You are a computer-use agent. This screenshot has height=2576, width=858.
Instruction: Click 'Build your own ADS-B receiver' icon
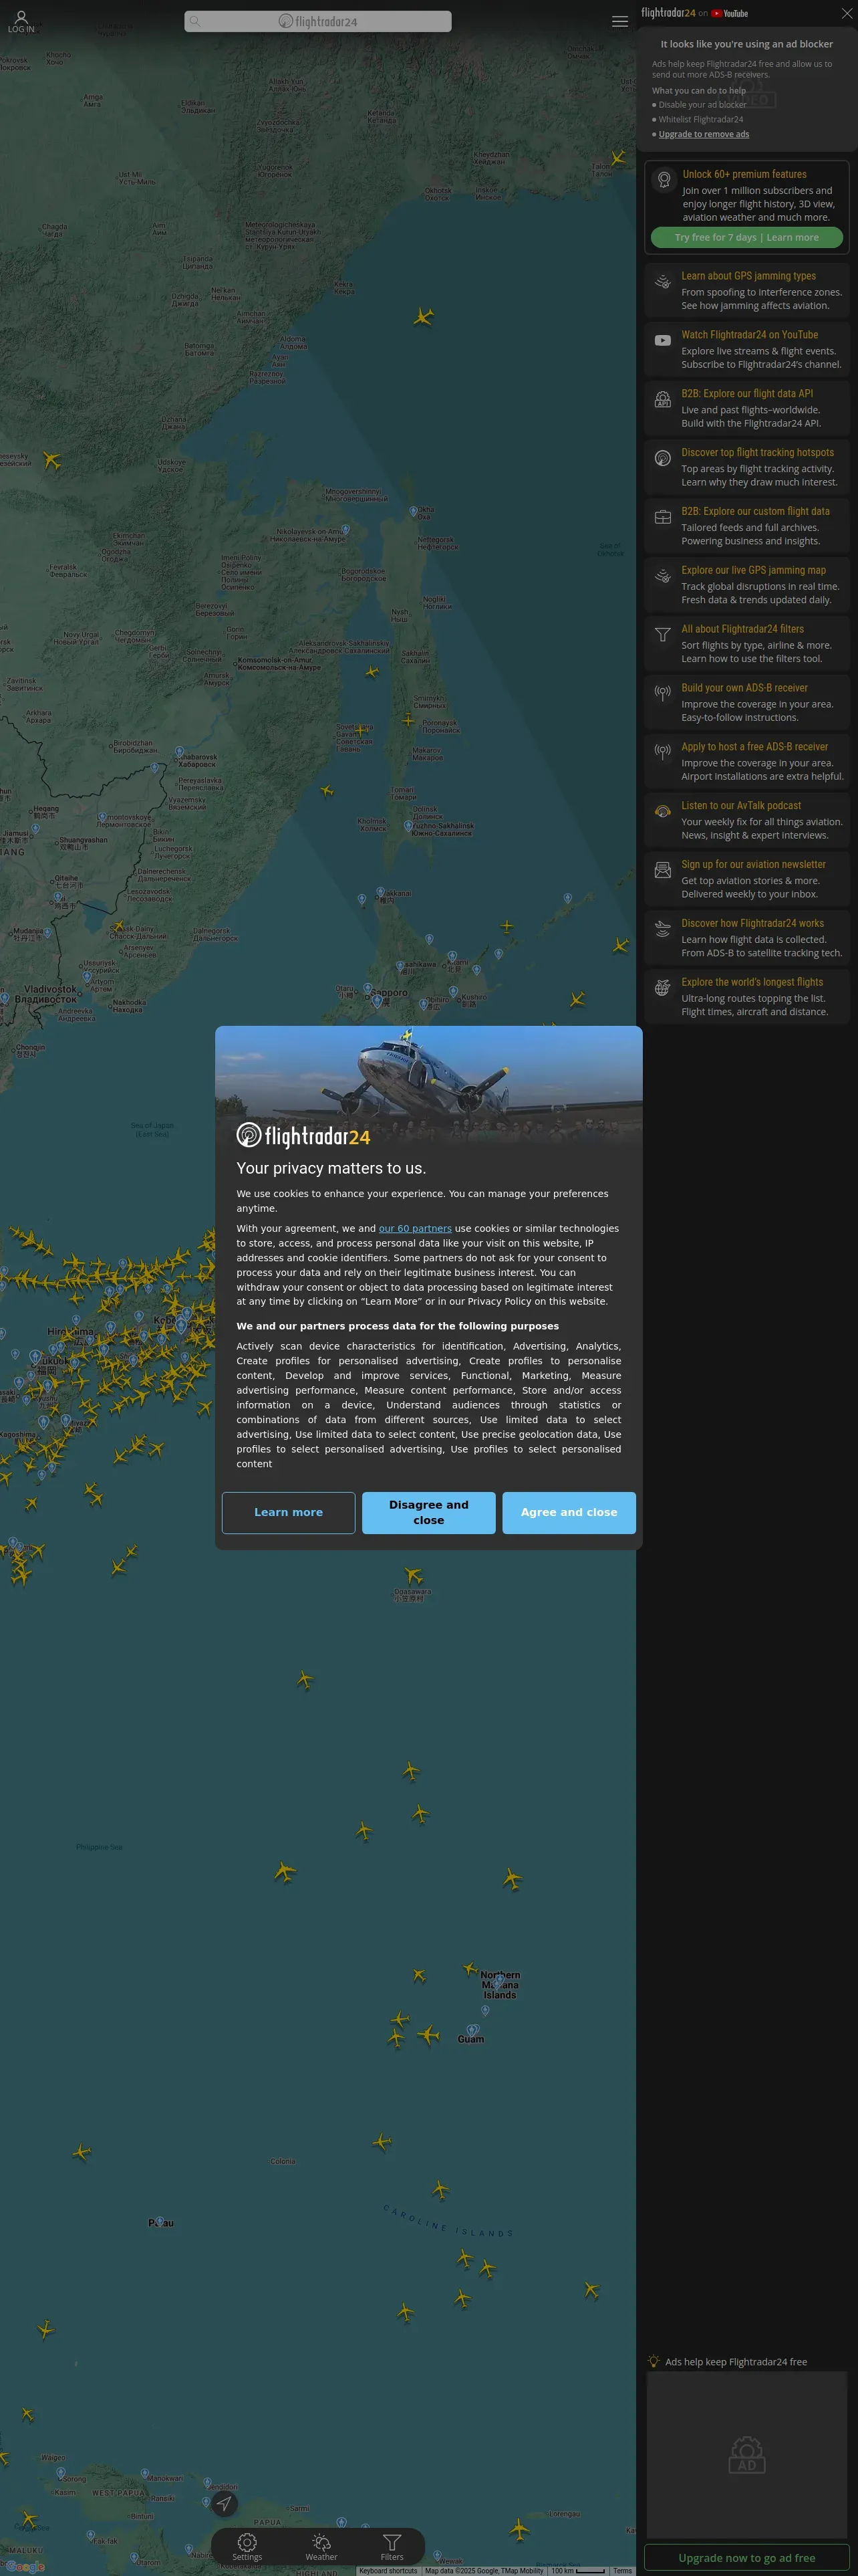tap(662, 693)
